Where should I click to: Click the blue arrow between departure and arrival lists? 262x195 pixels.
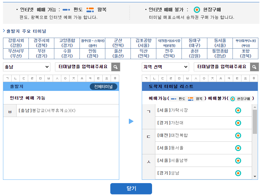(x=131, y=121)
